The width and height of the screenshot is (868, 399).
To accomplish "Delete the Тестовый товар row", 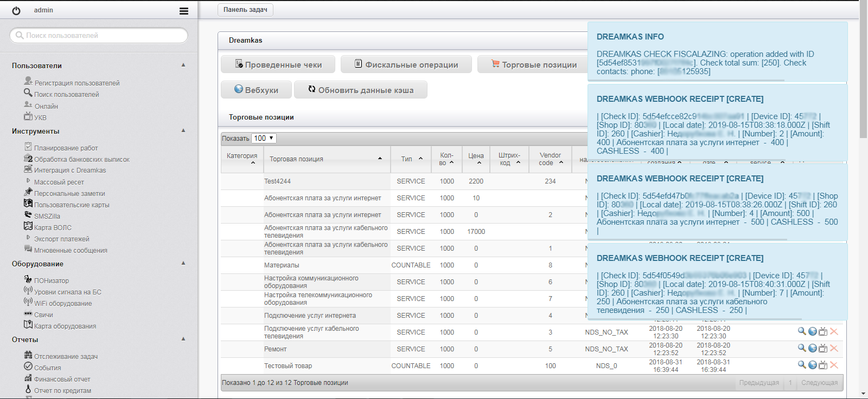I will click(x=834, y=365).
